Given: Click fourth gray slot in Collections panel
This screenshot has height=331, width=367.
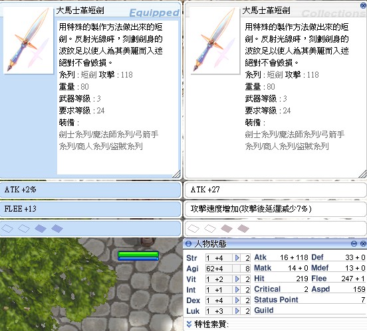Looking at the screenshot, I should pyautogui.click(x=243, y=228).
